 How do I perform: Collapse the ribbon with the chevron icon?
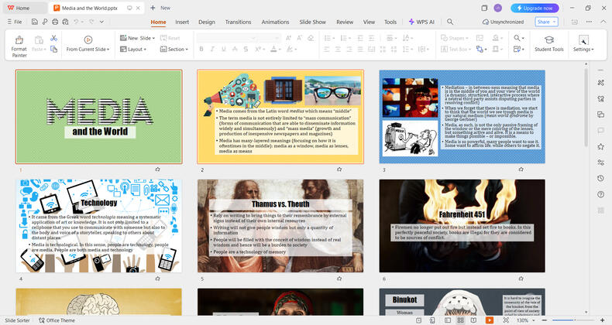[603, 22]
